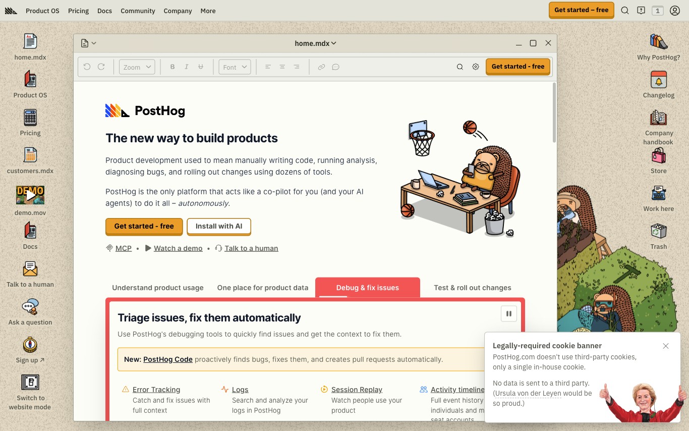Open the Ask a question icon
Image resolution: width=689 pixels, height=431 pixels.
(x=30, y=306)
